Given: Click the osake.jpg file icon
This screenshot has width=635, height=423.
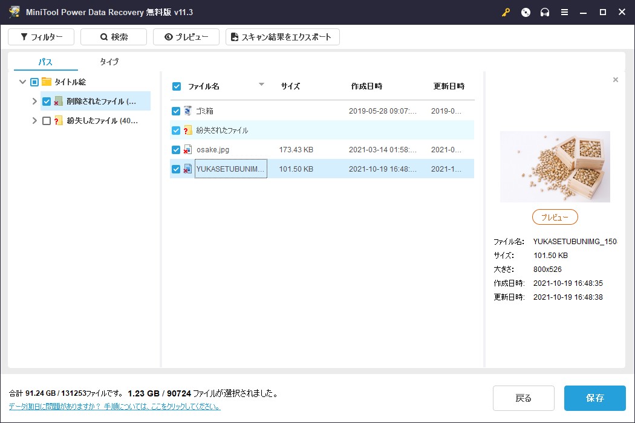Looking at the screenshot, I should pyautogui.click(x=187, y=150).
